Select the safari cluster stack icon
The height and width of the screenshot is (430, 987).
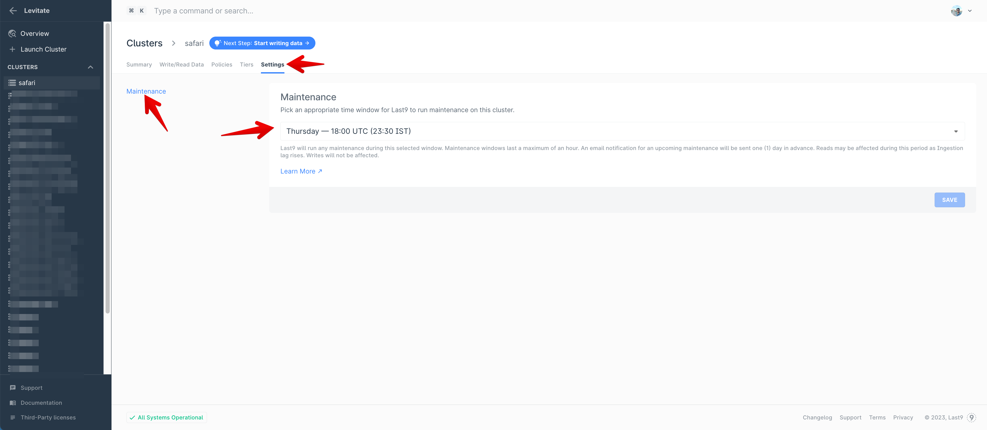pos(12,83)
